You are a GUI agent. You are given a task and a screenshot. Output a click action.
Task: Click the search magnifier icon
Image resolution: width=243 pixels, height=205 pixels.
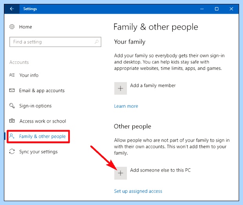(96, 42)
